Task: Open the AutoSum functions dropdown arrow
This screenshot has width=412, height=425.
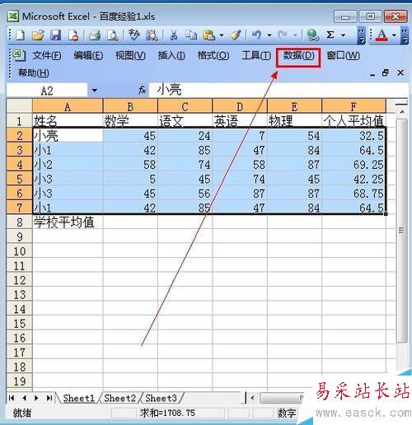Action: 343,35
